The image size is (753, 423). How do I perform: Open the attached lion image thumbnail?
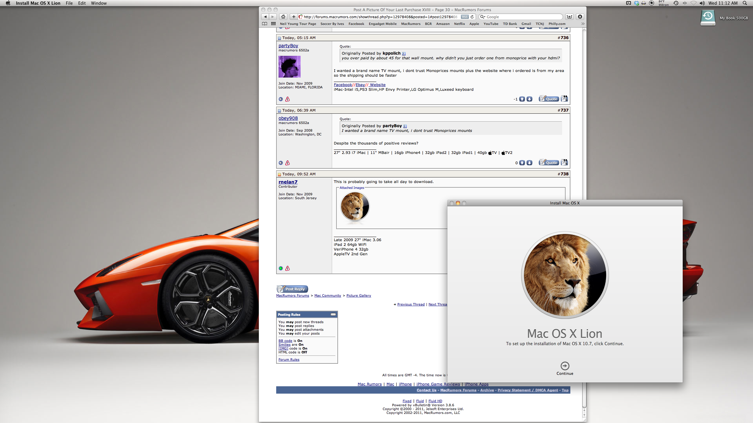[354, 207]
